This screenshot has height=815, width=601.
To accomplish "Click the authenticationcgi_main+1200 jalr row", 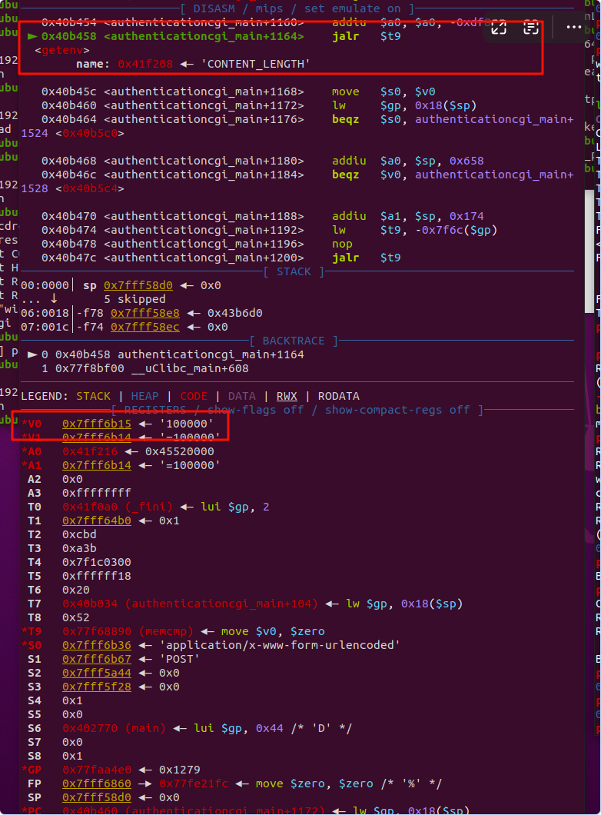I will click(221, 258).
